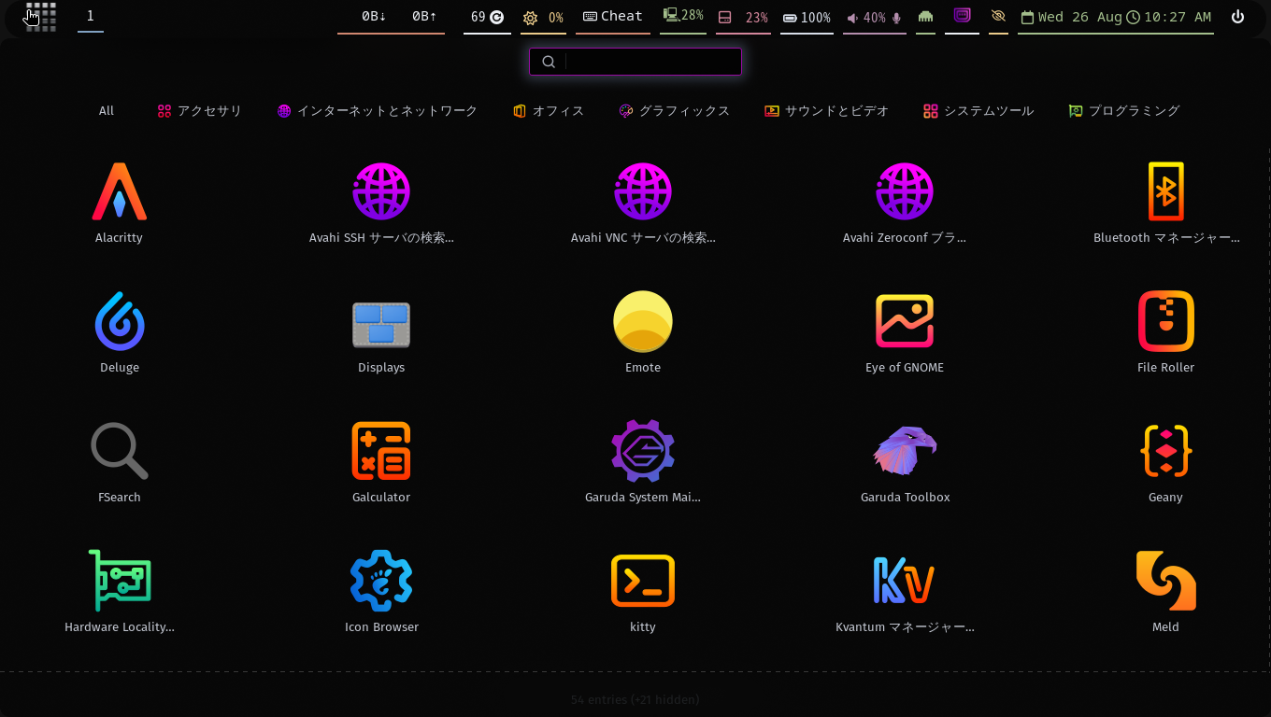The height and width of the screenshot is (717, 1271).
Task: Launch Meld diff tool
Action: click(x=1166, y=593)
